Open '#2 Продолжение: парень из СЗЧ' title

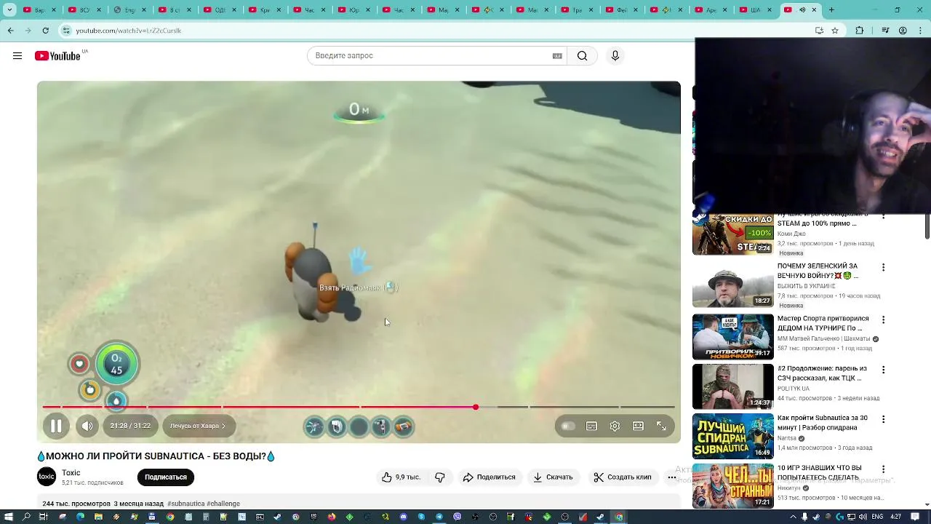click(822, 373)
